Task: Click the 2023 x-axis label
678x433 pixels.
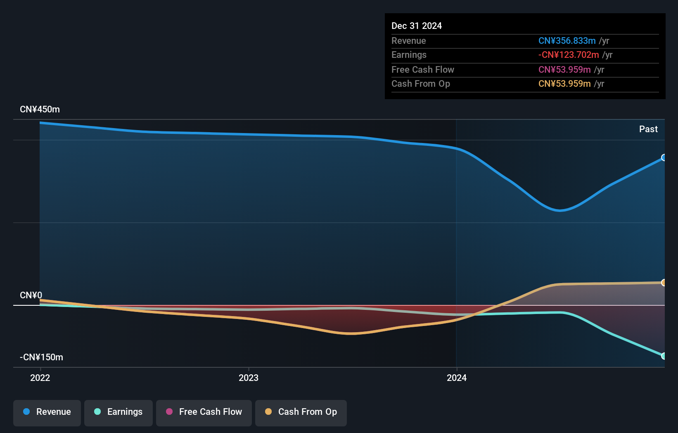Action: (x=249, y=378)
